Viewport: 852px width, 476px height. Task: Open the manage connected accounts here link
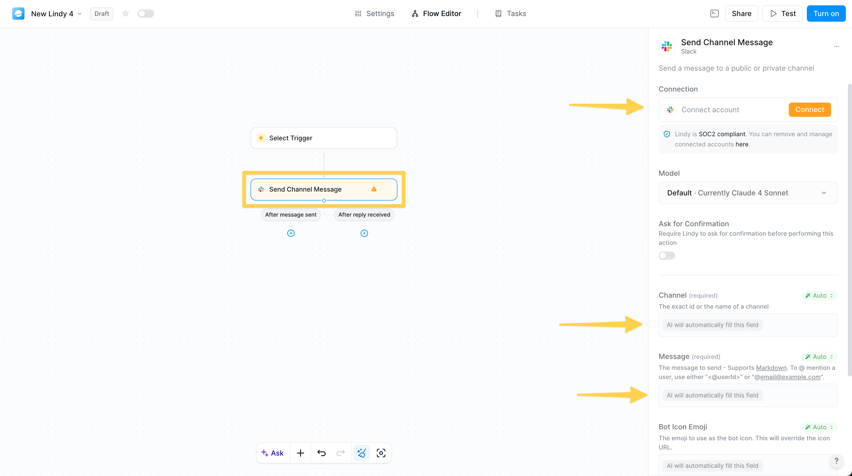pyautogui.click(x=742, y=144)
